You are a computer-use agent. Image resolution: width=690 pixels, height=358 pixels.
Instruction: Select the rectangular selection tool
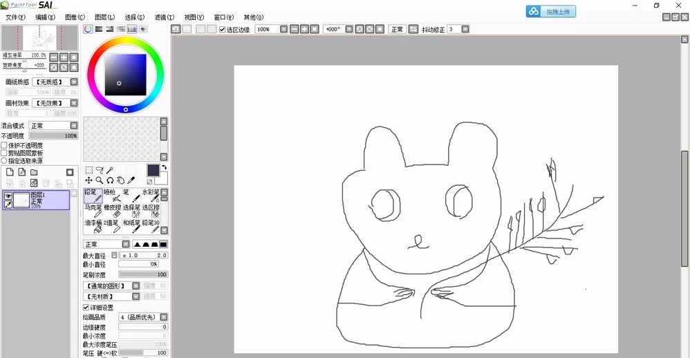point(89,170)
